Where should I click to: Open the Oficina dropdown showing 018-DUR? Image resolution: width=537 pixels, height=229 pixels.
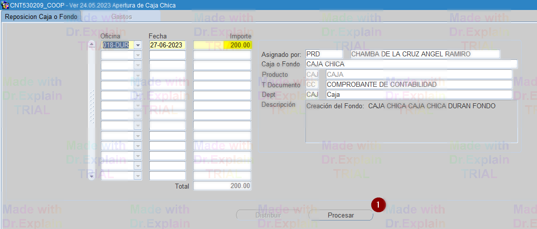tap(138, 45)
